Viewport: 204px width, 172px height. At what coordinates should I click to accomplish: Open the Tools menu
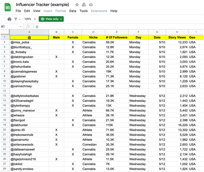[x=84, y=11]
